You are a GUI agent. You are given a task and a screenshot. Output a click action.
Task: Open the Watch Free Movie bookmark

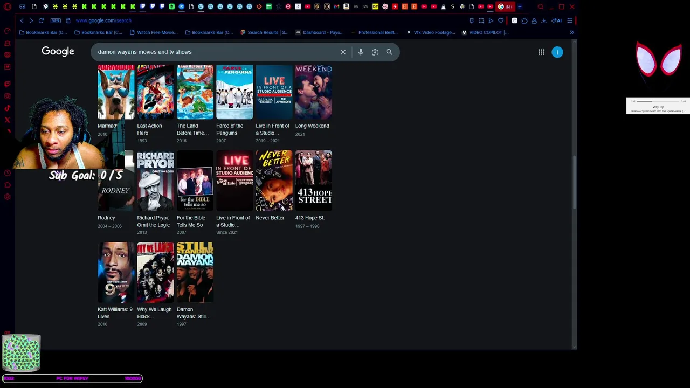pos(154,32)
